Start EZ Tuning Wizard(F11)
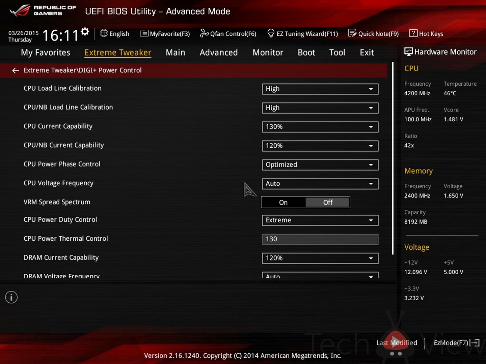The image size is (486, 364). [303, 34]
